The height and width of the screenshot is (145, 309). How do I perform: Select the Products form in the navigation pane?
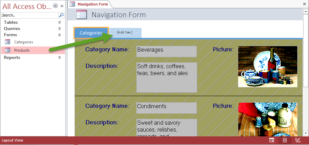pyautogui.click(x=33, y=50)
